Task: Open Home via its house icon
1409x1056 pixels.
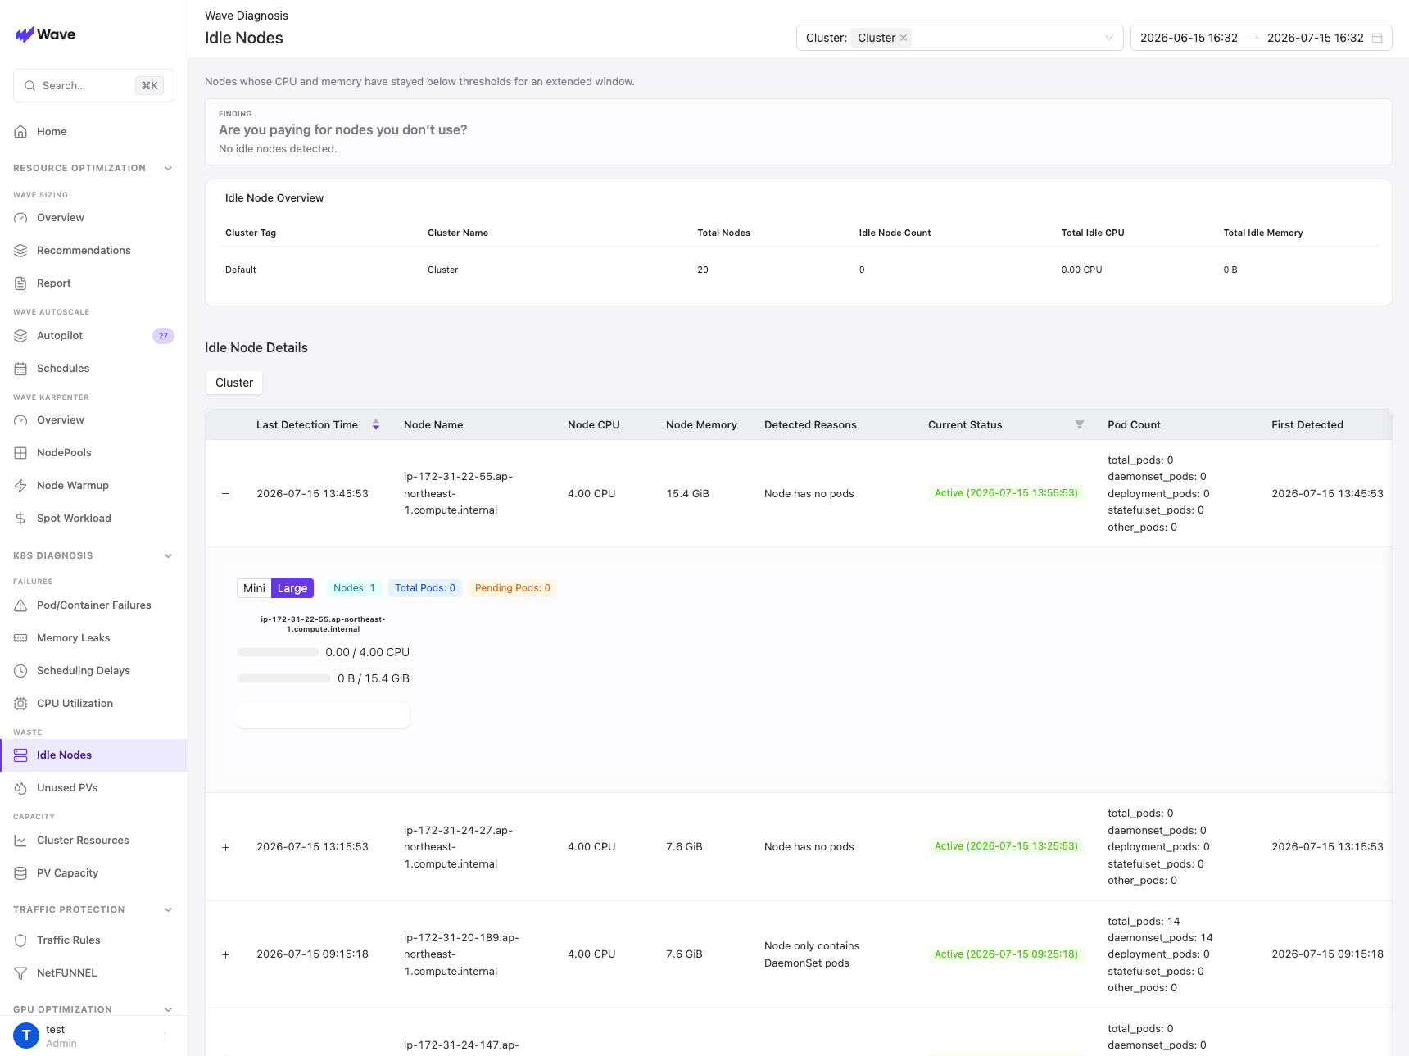Action: click(20, 132)
